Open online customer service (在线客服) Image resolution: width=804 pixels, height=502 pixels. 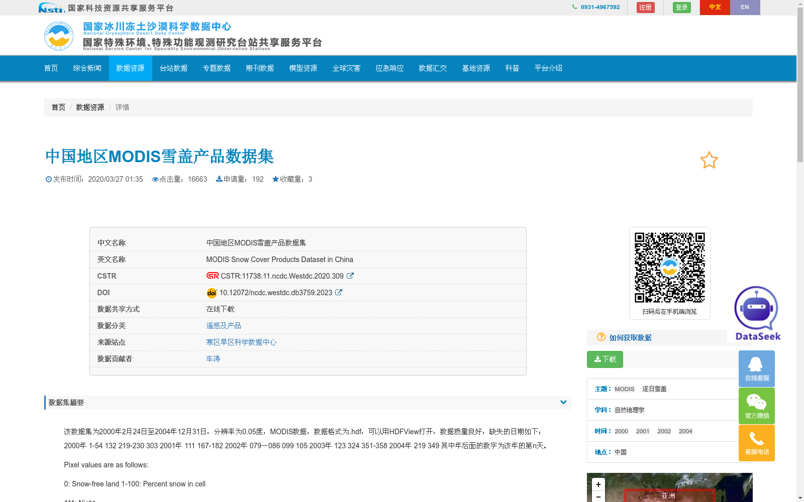(x=756, y=368)
